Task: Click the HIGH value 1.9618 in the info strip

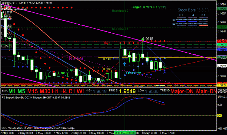Action: pos(100,91)
